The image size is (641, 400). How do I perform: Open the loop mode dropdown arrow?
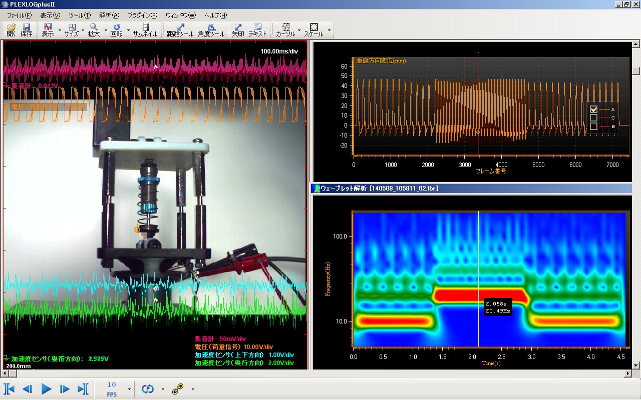pos(162,389)
